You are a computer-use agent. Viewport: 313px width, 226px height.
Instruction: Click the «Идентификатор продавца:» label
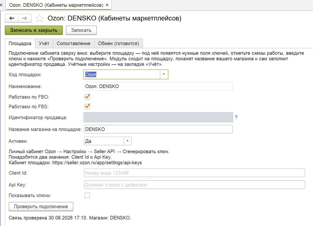coord(38,117)
